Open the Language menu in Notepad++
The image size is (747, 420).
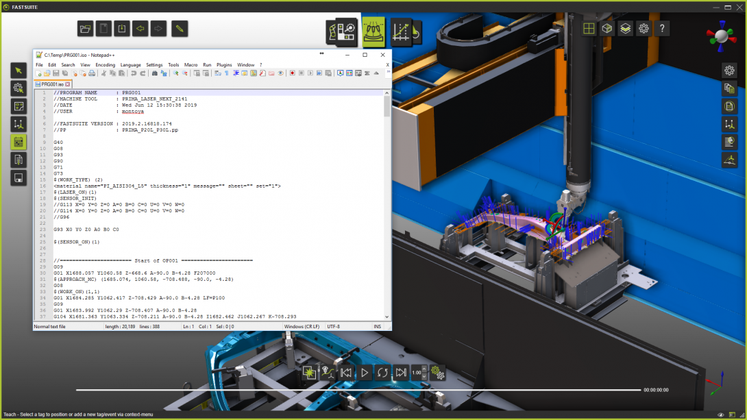[x=130, y=65]
